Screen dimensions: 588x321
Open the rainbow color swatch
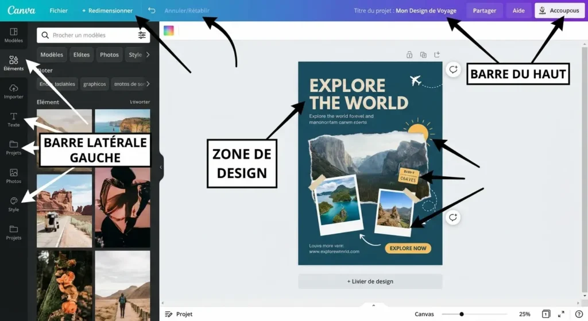(169, 30)
